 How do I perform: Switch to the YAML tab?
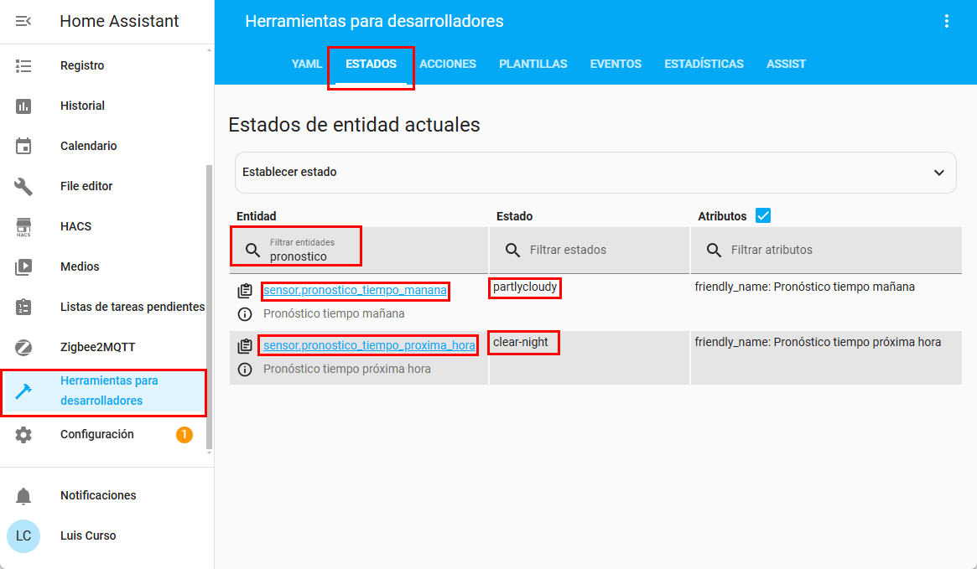click(x=307, y=65)
